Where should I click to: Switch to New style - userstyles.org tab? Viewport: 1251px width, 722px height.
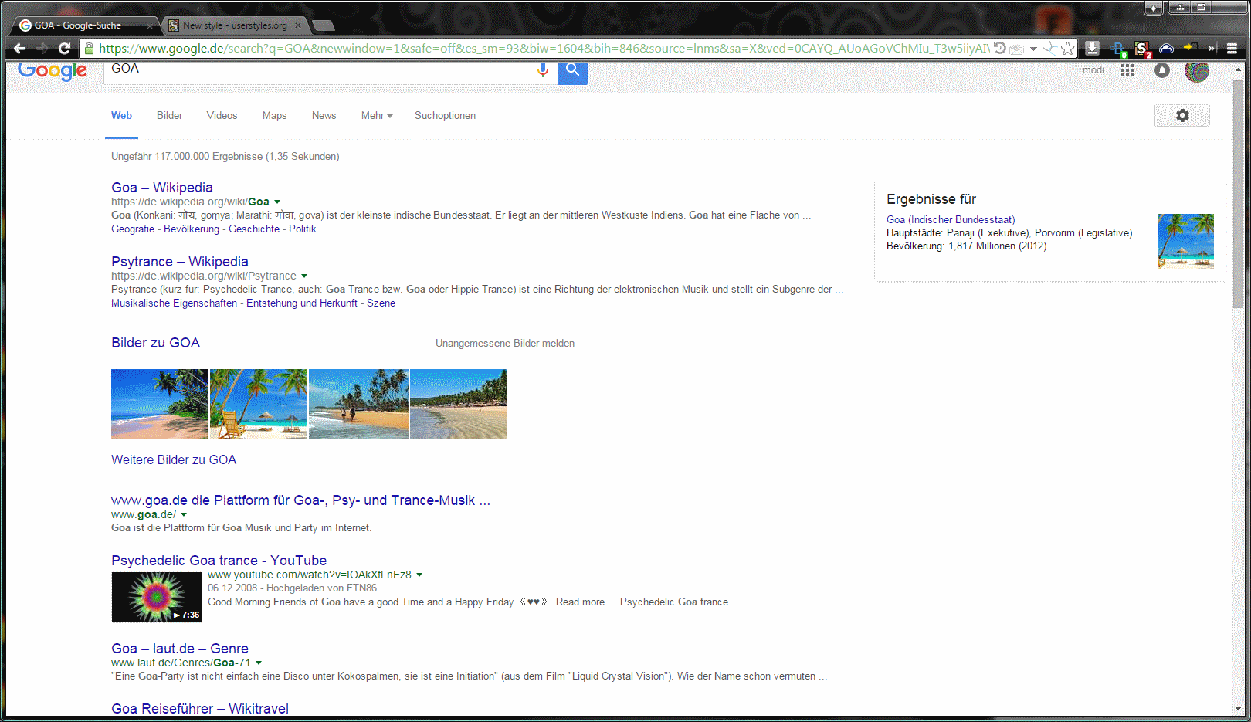(x=235, y=25)
